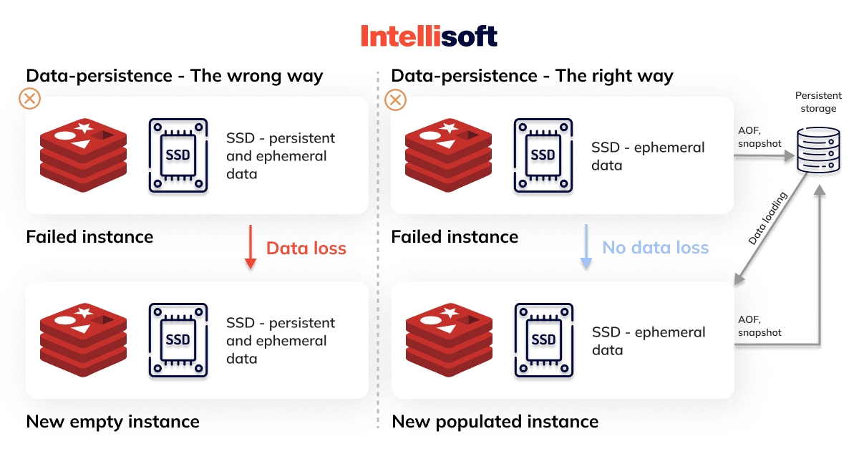
Task: Click the 'Data loading' diagonal arrow label
Action: click(767, 219)
